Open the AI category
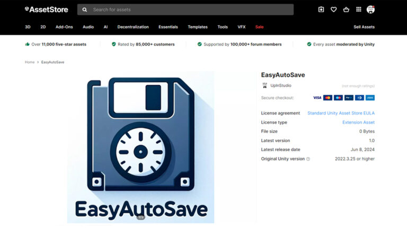The image size is (407, 228). pyautogui.click(x=105, y=27)
